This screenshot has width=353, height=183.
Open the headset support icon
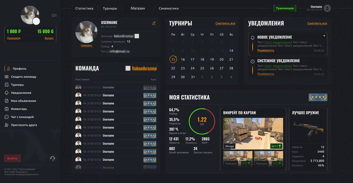pos(52,158)
